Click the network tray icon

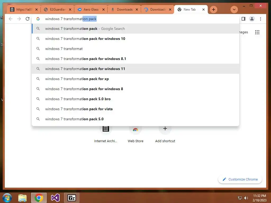click(240, 198)
